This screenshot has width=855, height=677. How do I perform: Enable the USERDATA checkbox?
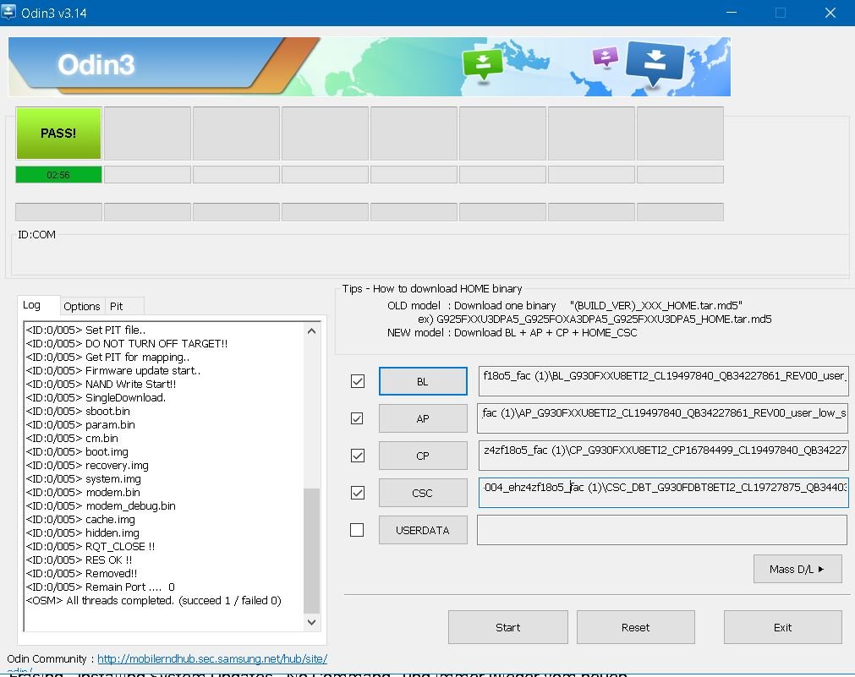click(358, 530)
